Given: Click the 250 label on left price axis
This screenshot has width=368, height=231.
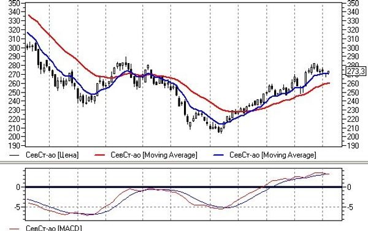Looking at the screenshot, I should point(14,93).
